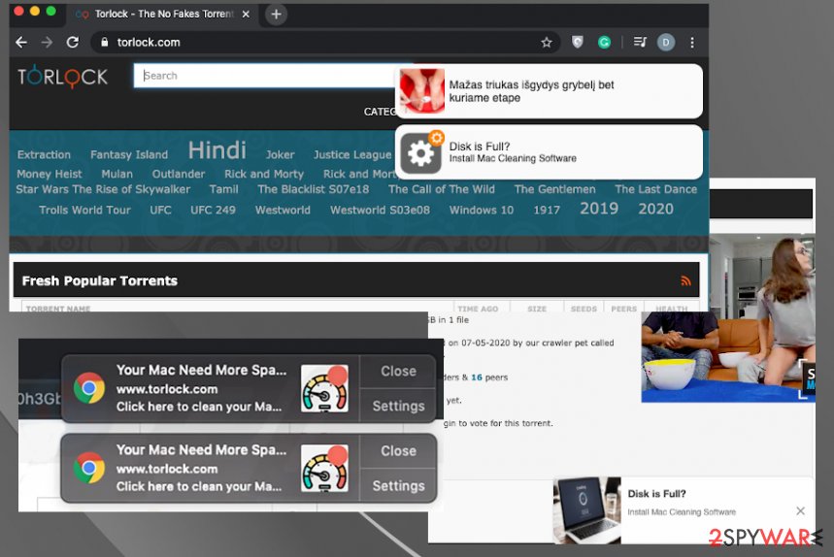
Task: Bookmark page with the star icon
Action: click(x=547, y=43)
